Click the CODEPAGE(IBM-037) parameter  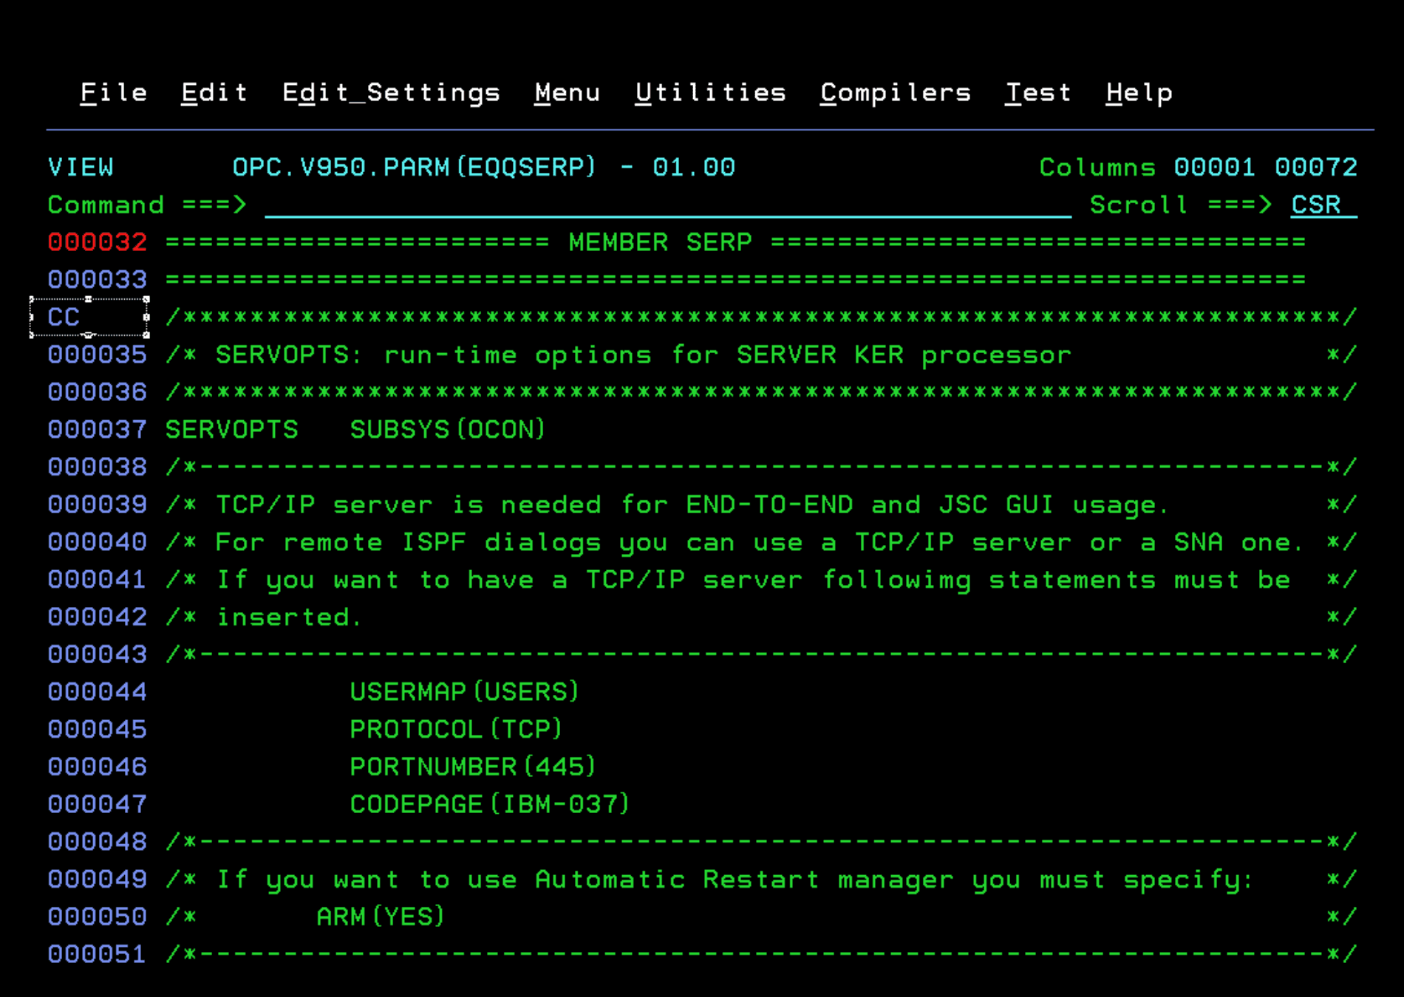(489, 804)
